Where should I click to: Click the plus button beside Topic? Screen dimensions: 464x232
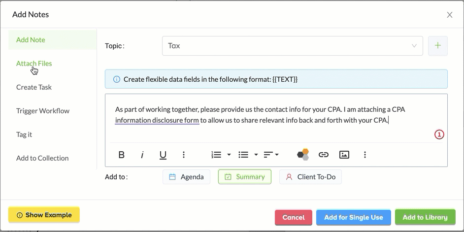pos(438,46)
